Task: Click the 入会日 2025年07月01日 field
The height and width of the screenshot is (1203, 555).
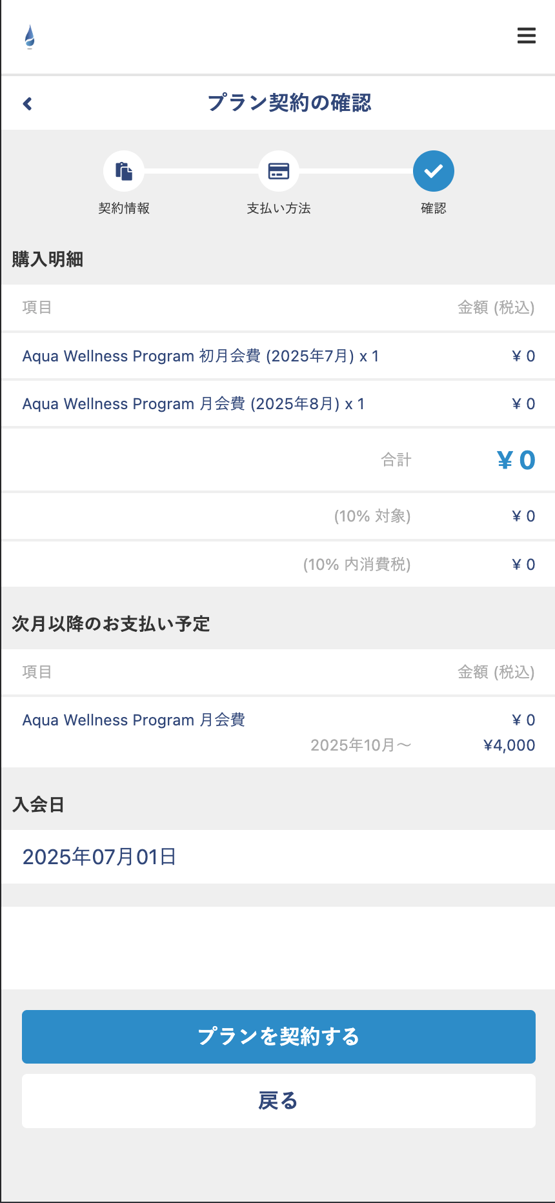Action: pos(278,857)
